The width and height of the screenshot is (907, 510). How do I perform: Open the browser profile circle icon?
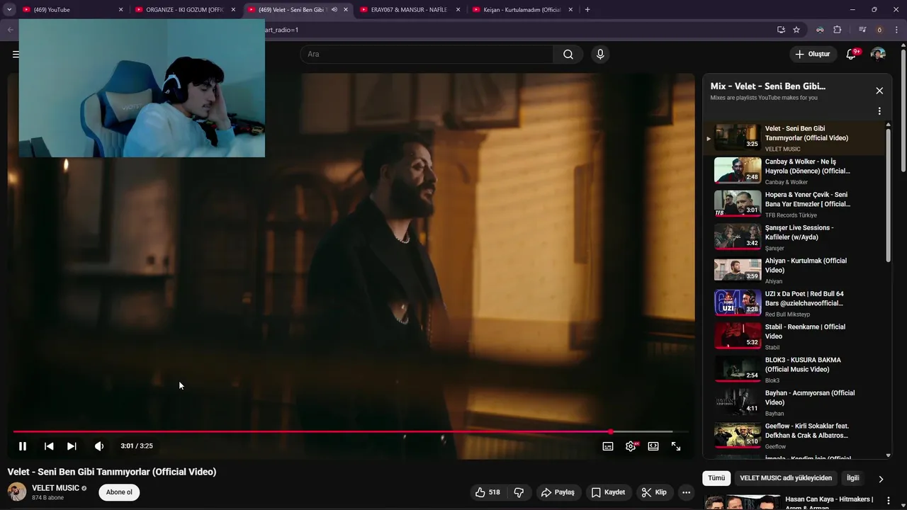point(879,30)
